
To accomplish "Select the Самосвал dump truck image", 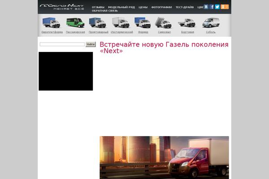I will click(x=163, y=22).
